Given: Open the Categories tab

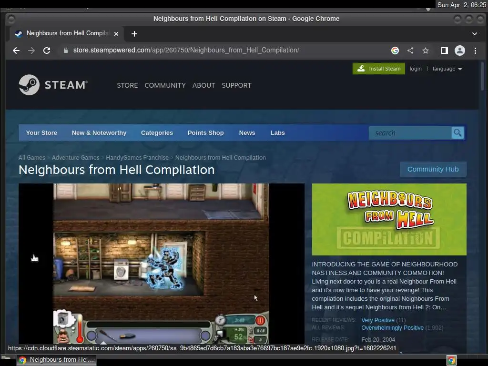Looking at the screenshot, I should pos(157,133).
